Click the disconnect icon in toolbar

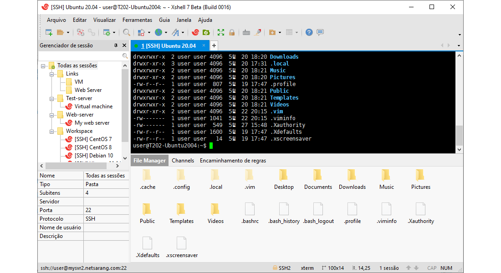click(x=81, y=32)
